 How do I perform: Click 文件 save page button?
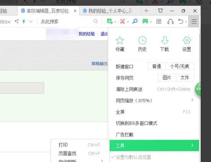[185, 78]
